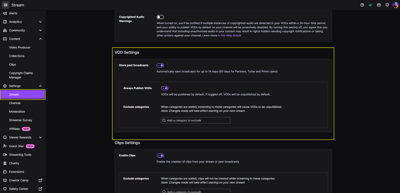Image resolution: width=400 pixels, height=193 pixels.
Task: Disable the Store past broadcasts toggle
Action: click(x=160, y=65)
